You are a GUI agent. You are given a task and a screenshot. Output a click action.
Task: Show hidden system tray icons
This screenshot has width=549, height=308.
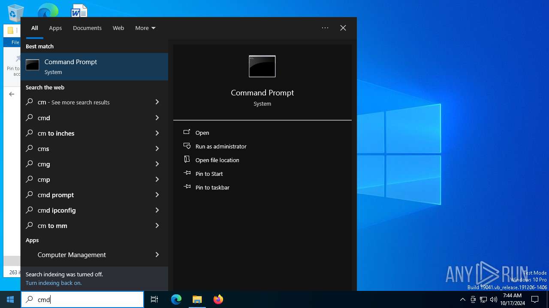coord(462,299)
